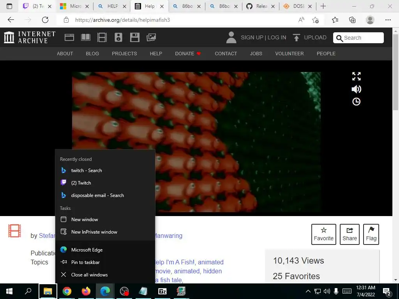The image size is (399, 299).
Task: Click the Share button
Action: click(350, 234)
